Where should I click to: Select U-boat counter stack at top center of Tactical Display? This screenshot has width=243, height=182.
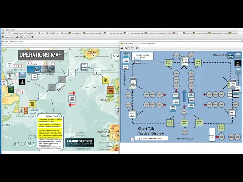coord(185,62)
